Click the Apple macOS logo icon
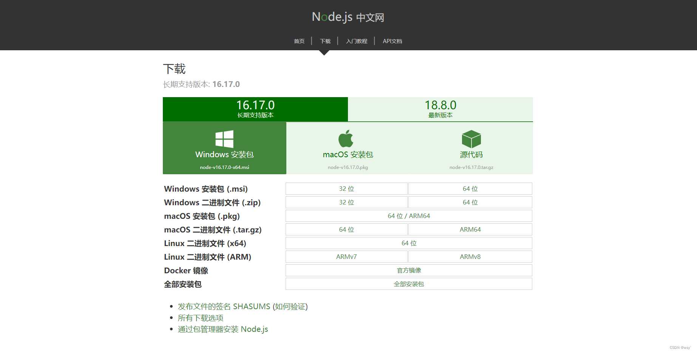The image size is (697, 353). (x=346, y=138)
